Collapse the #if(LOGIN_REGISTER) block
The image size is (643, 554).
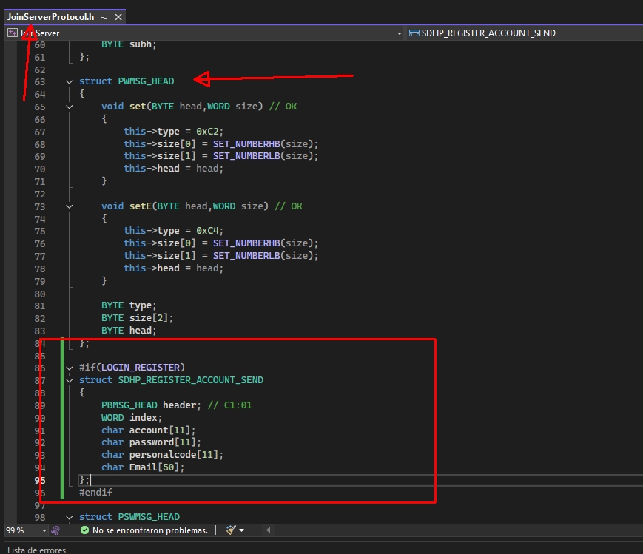pyautogui.click(x=70, y=368)
